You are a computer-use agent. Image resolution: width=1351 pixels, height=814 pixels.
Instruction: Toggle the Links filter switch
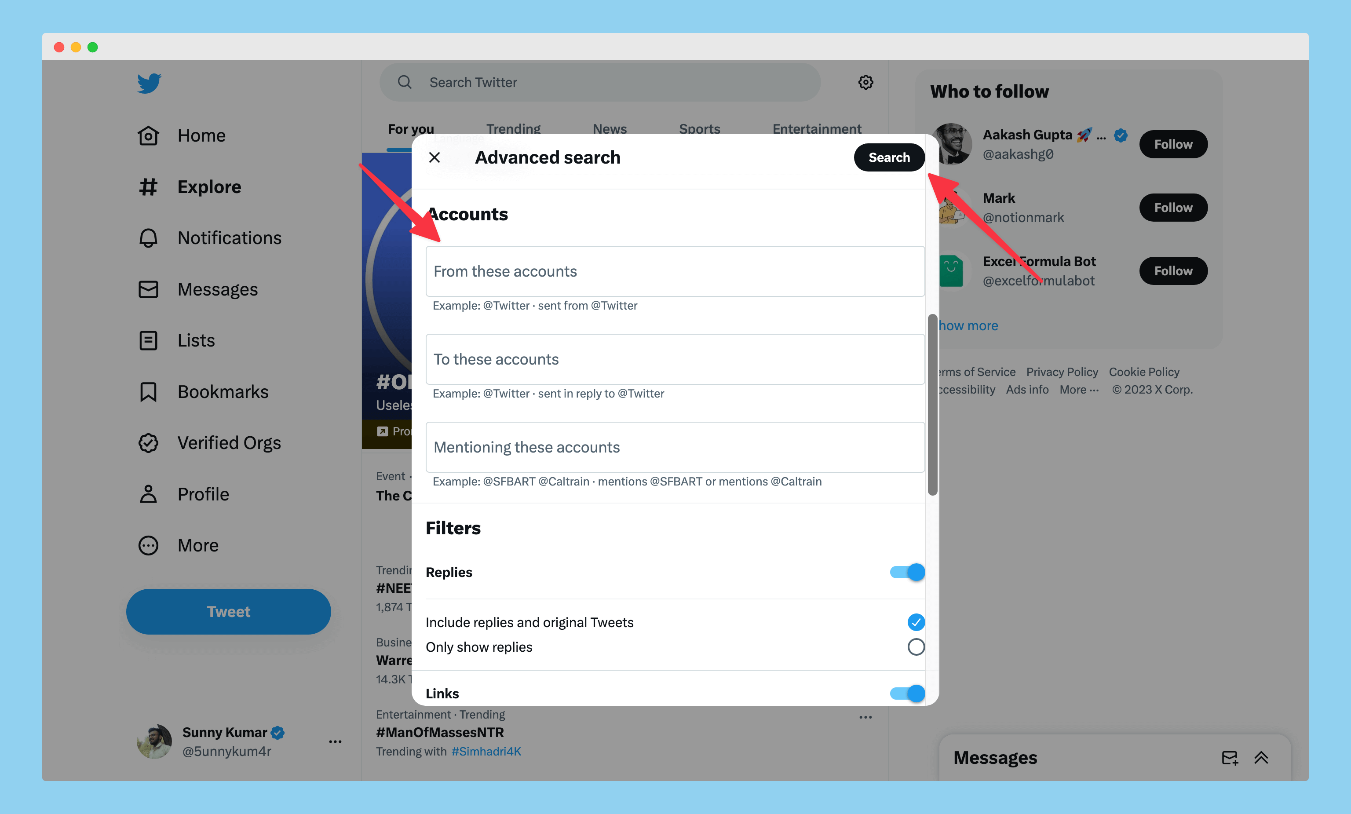[x=907, y=694]
